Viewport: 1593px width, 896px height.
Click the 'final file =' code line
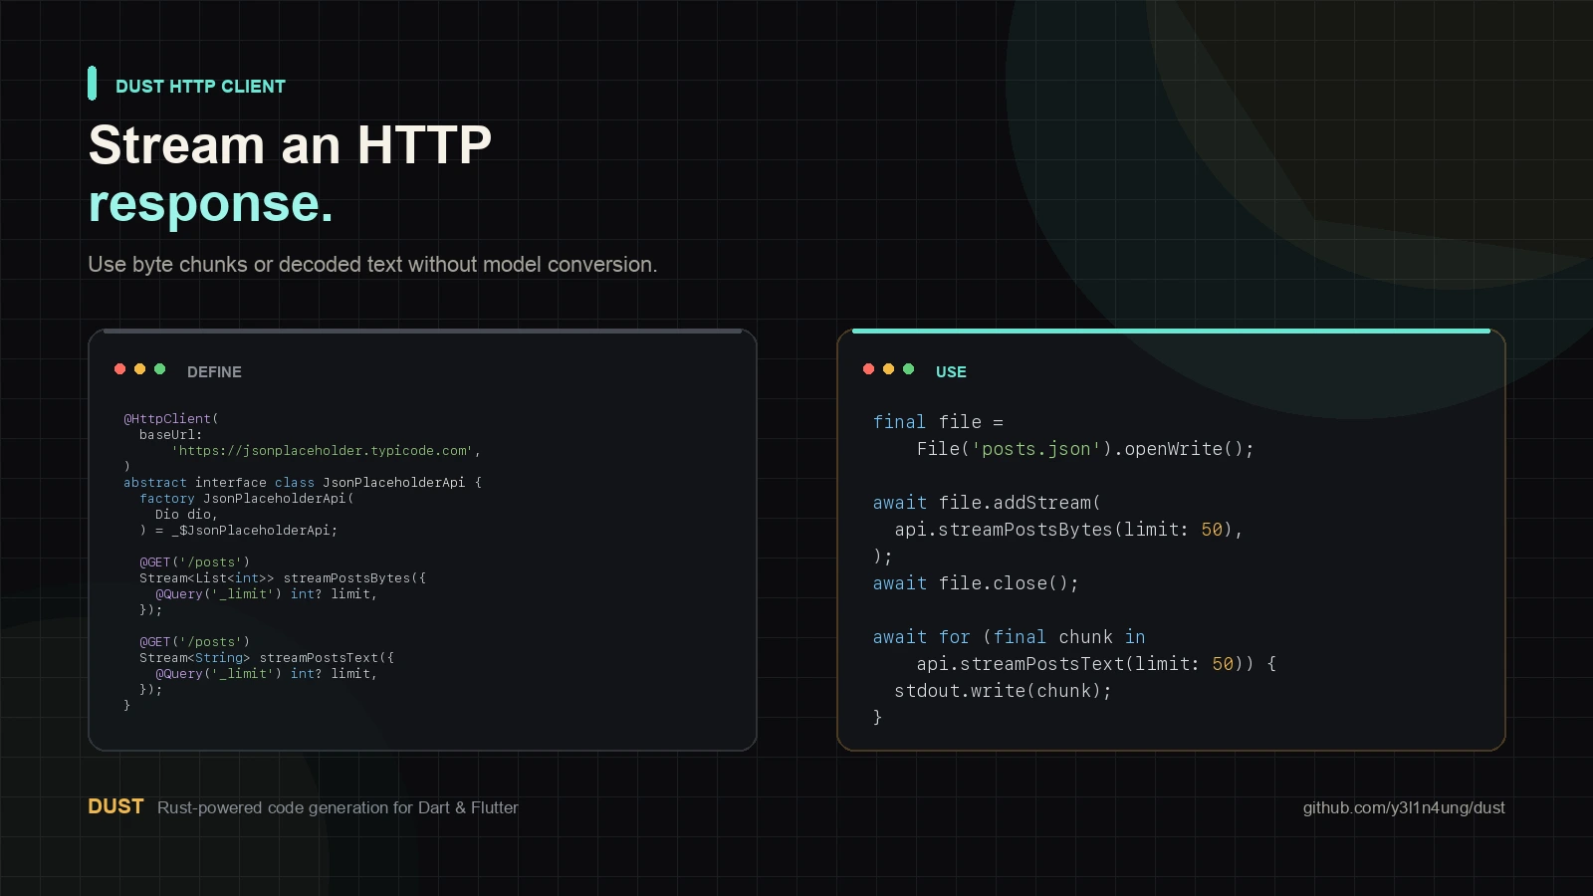938,422
